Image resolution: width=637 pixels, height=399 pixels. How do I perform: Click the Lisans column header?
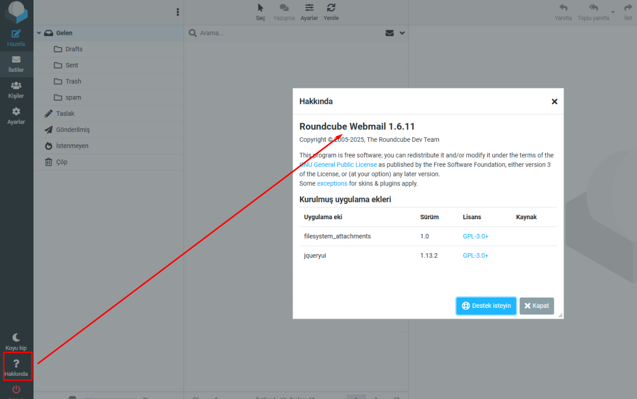pos(472,217)
